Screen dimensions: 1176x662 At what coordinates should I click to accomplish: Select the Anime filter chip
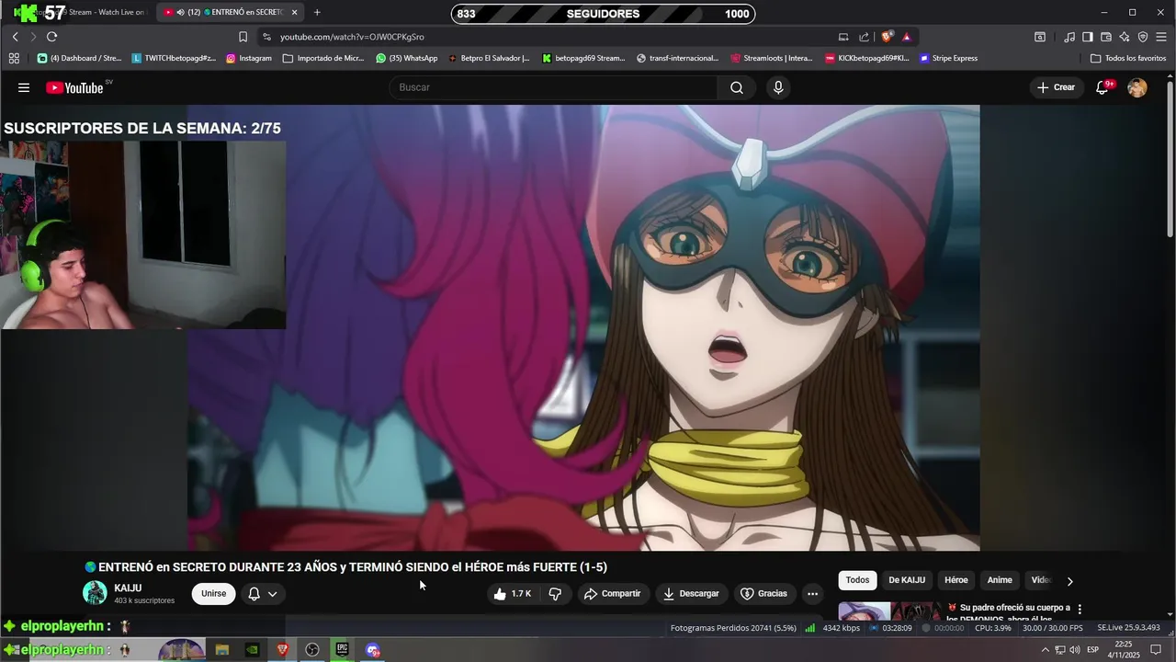tap(1000, 580)
